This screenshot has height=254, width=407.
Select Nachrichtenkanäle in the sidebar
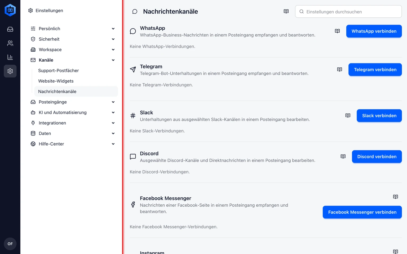(76, 92)
